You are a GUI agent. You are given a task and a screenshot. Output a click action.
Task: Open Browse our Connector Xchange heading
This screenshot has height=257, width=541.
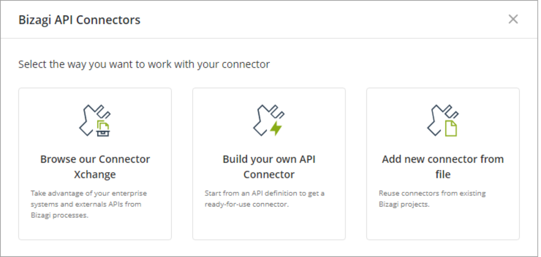tap(95, 166)
